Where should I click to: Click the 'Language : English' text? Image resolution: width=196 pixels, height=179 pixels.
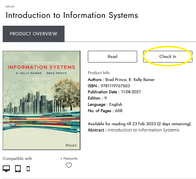(x=105, y=105)
